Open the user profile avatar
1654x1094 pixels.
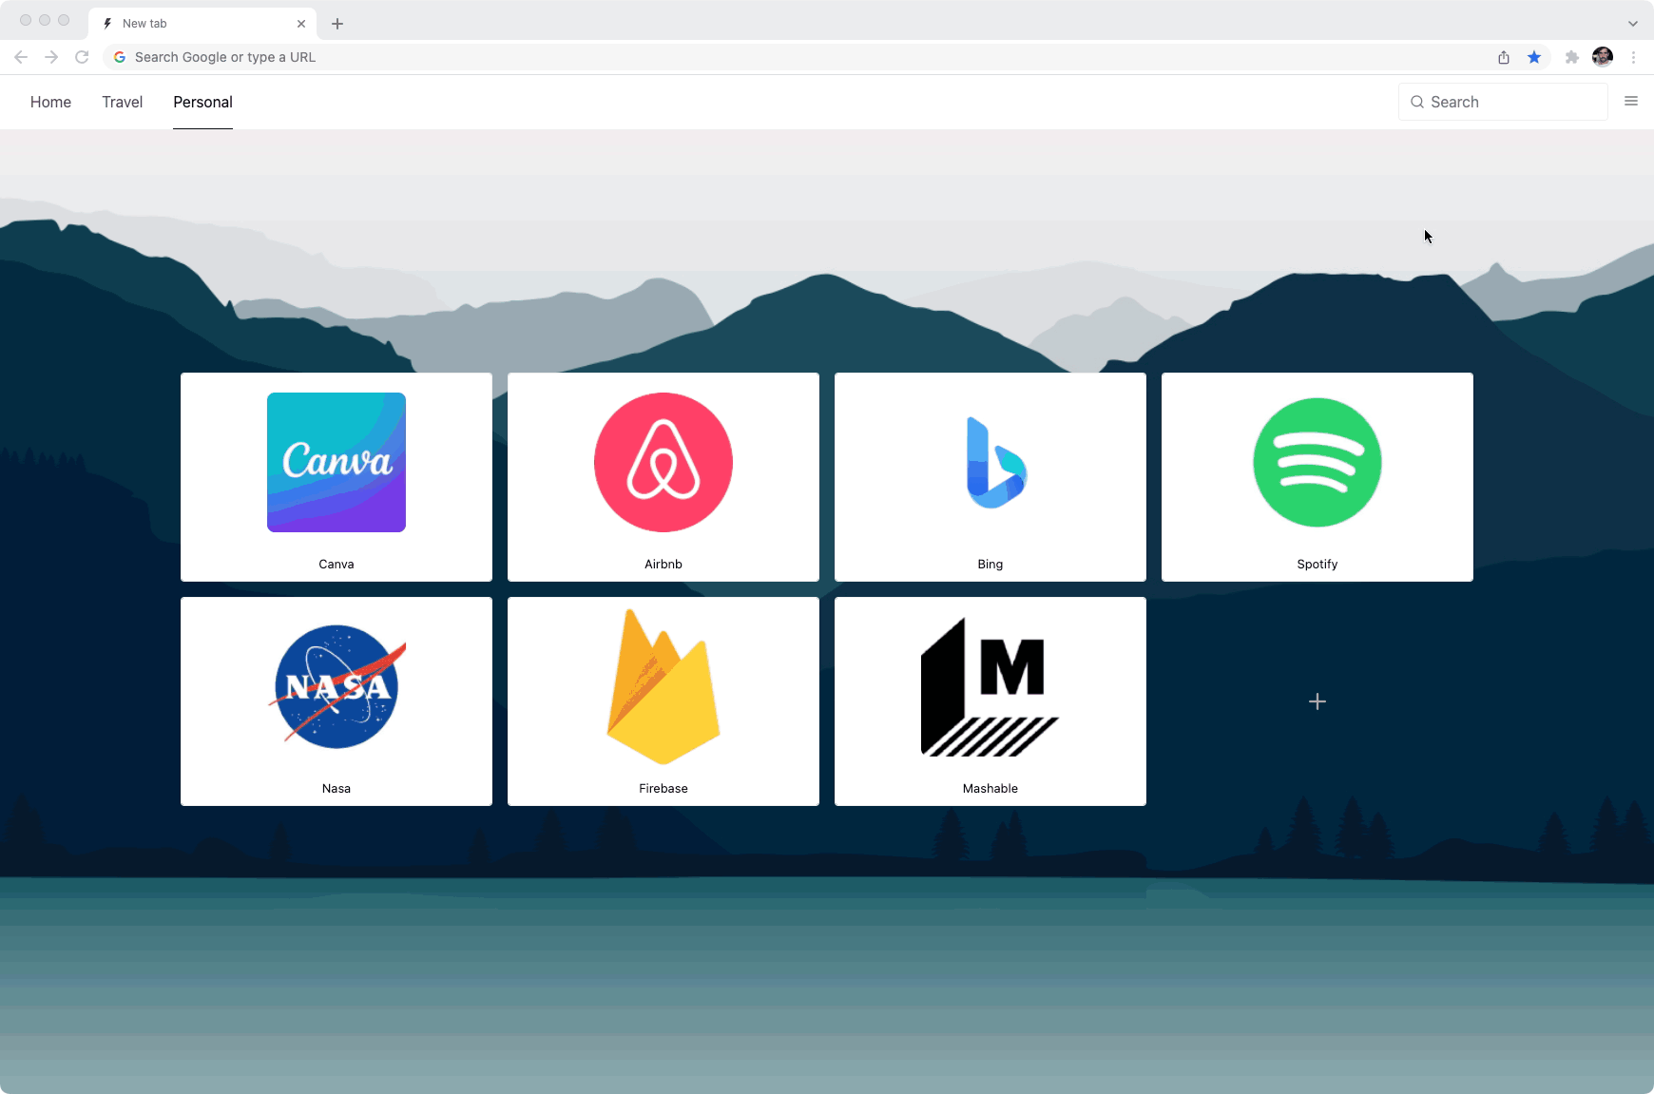(x=1603, y=57)
